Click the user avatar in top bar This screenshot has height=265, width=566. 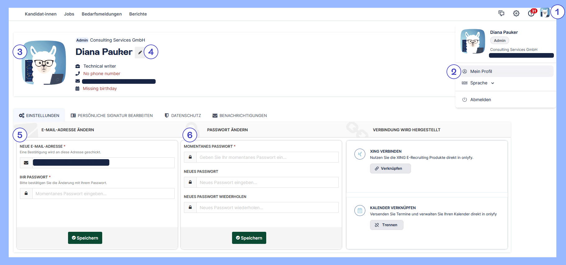[545, 13]
